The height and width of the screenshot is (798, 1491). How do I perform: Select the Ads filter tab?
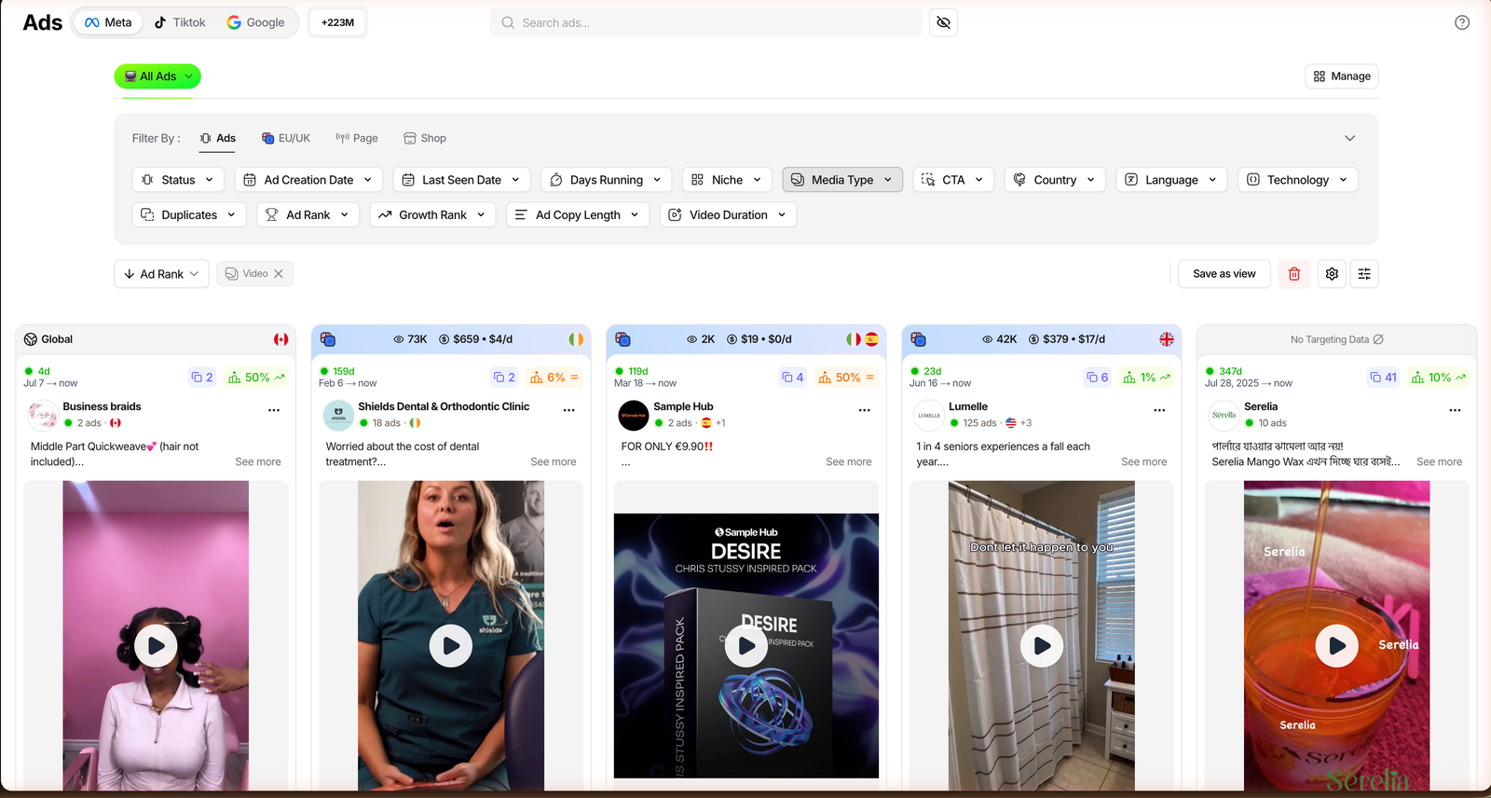click(x=218, y=138)
